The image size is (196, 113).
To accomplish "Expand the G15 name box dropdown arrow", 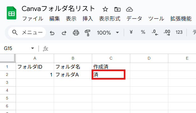I will pos(32,48).
